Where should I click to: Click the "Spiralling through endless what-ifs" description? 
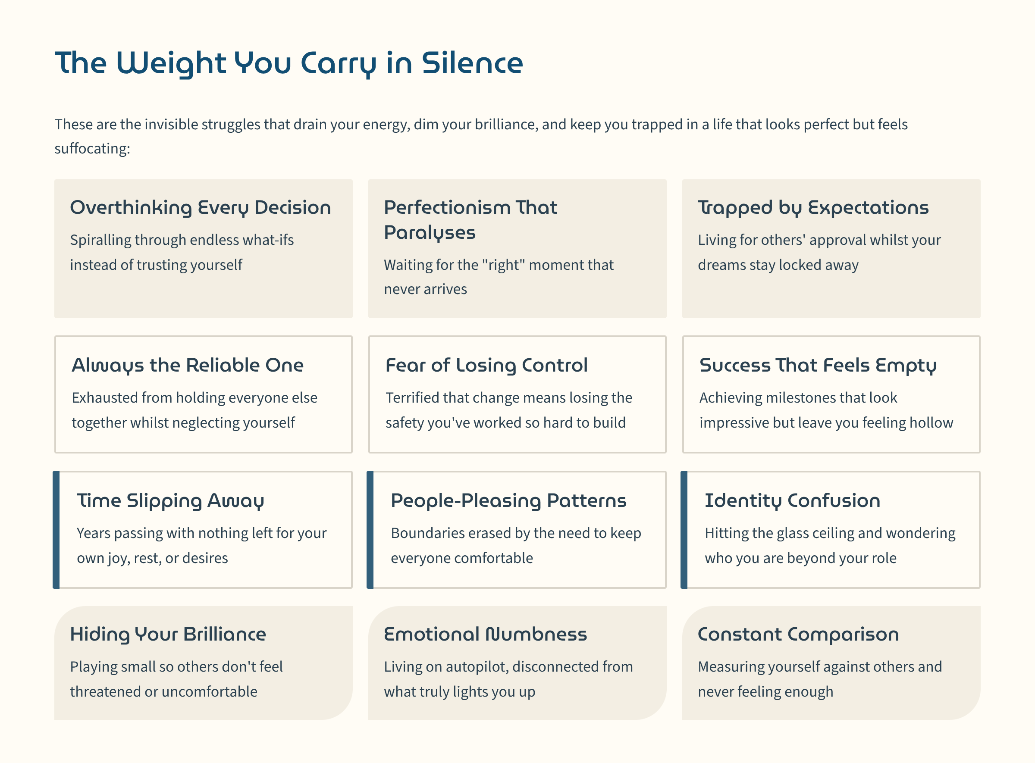(x=182, y=252)
